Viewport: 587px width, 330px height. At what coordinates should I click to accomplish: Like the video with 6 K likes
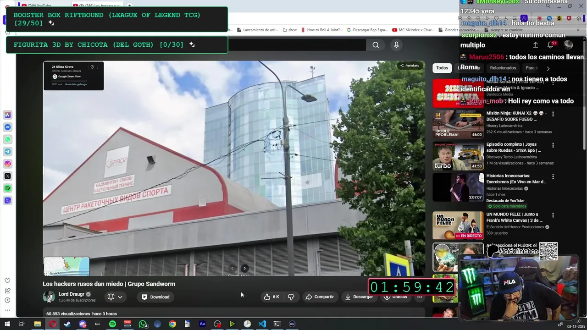271,297
